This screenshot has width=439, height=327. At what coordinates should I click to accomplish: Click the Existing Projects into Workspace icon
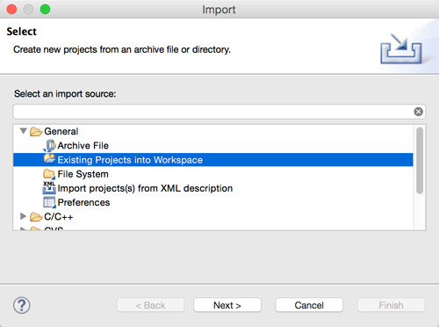tap(49, 159)
